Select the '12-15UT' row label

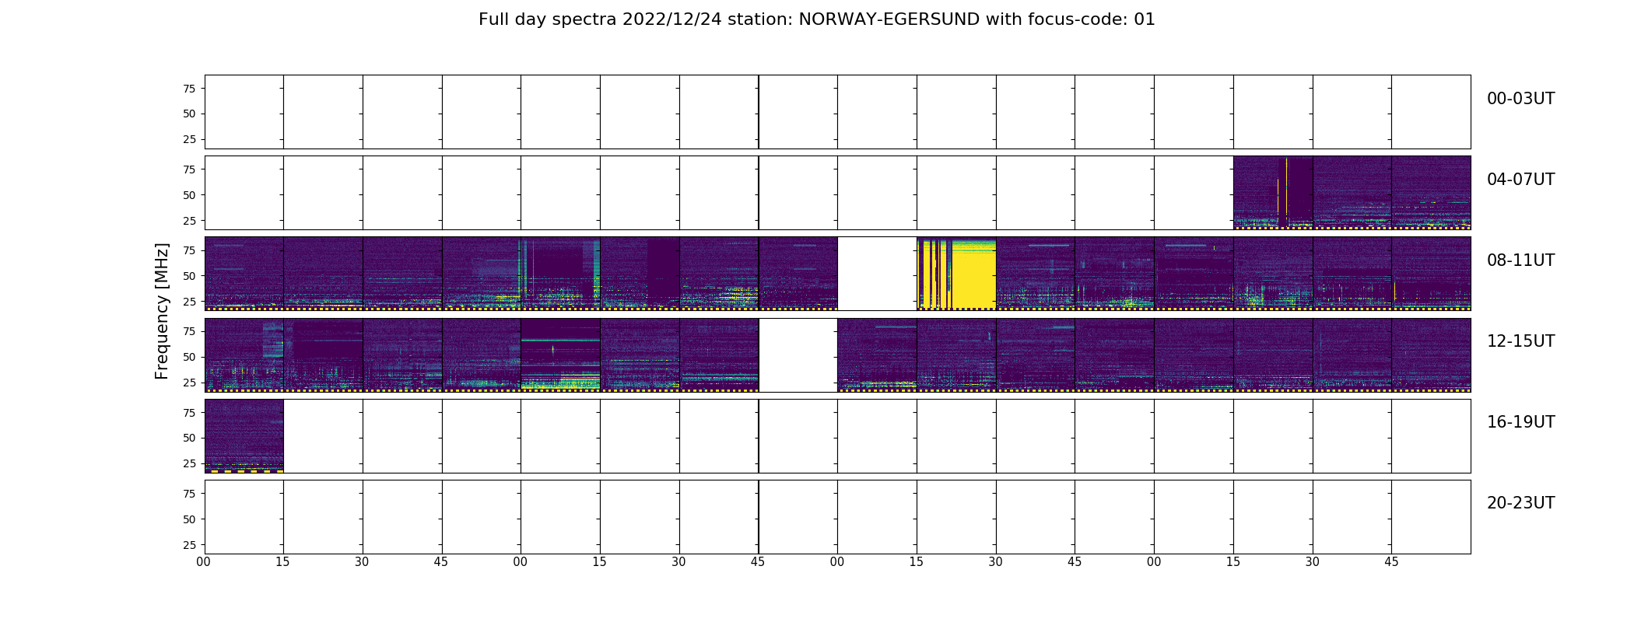(1520, 341)
